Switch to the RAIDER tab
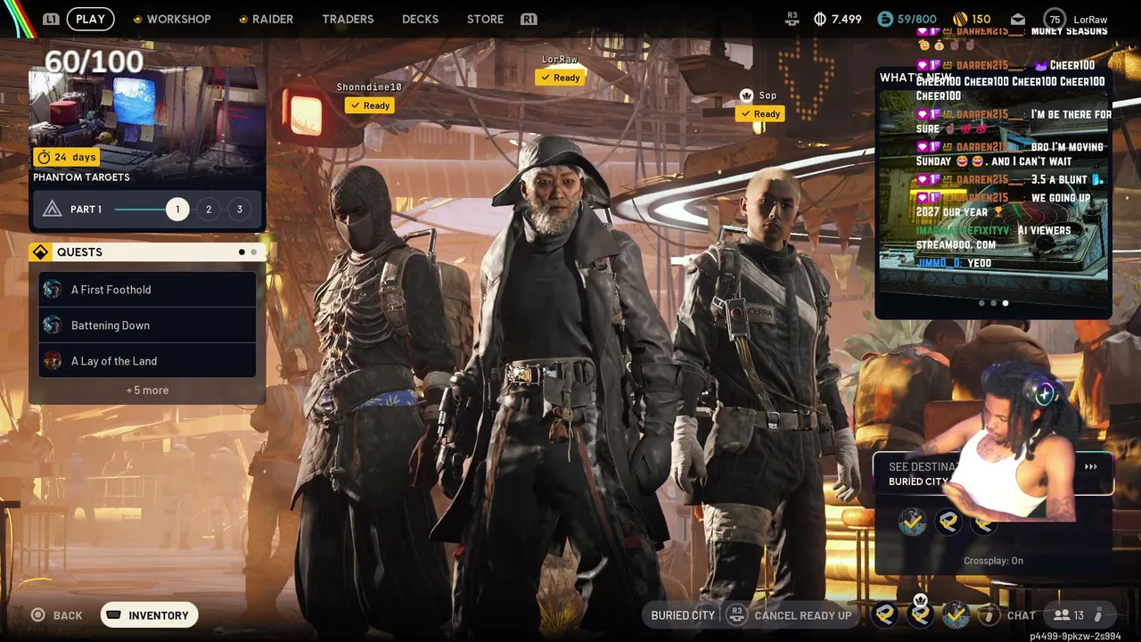The height and width of the screenshot is (642, 1141). [x=272, y=19]
